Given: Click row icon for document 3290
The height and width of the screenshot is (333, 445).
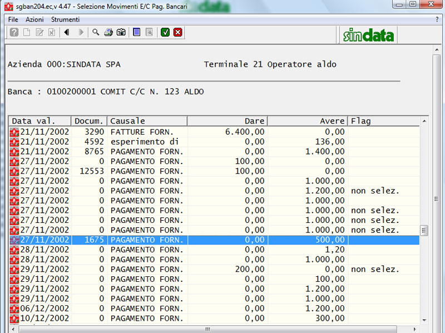Looking at the screenshot, I should 14,132.
